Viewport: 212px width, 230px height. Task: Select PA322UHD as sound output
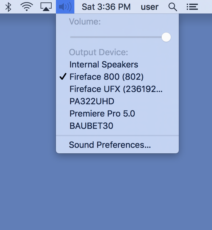92,101
